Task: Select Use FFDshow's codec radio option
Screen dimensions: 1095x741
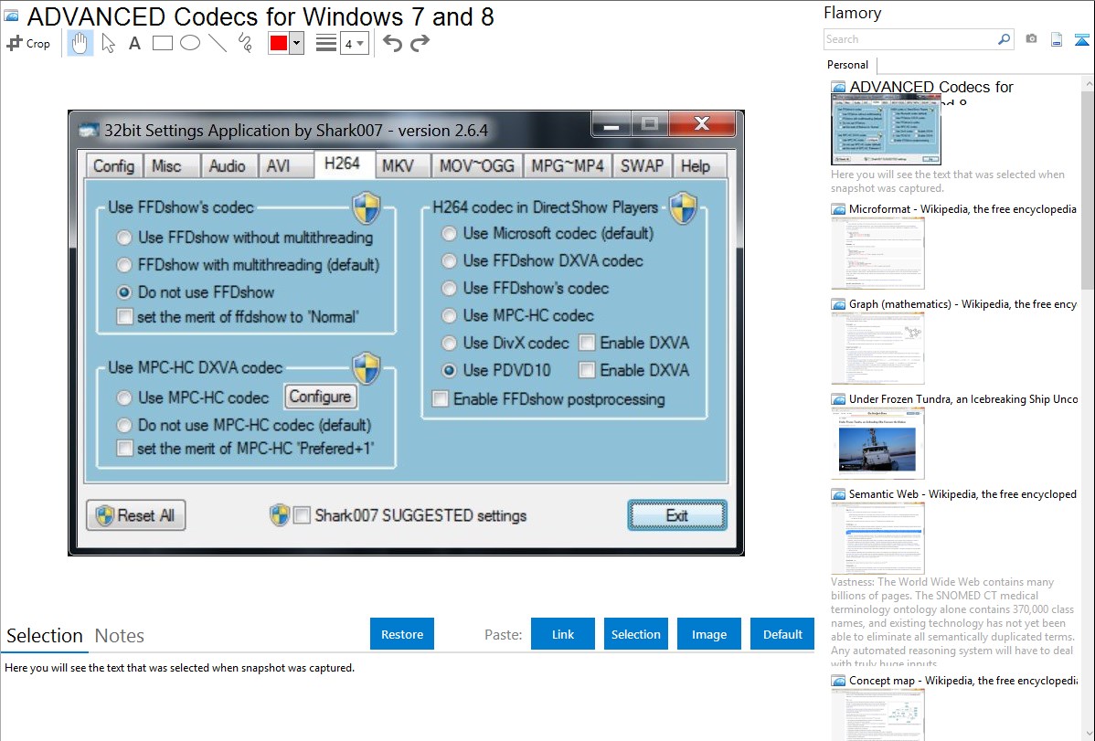Action: 449,288
